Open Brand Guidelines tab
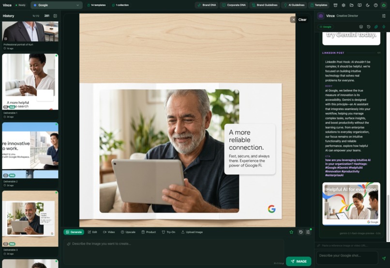390x268 pixels. click(x=264, y=5)
